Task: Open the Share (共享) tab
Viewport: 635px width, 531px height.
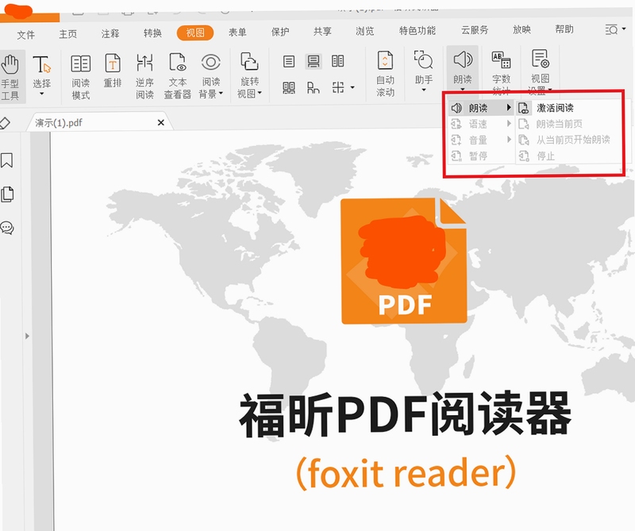Action: coord(322,31)
